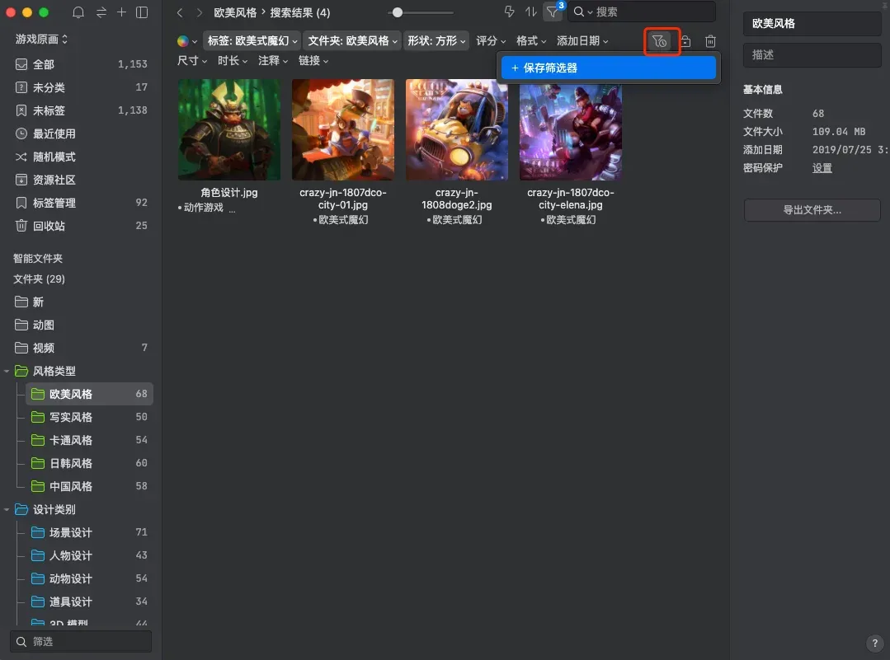Open the 回收站 trash
The width and height of the screenshot is (890, 660).
pyautogui.click(x=81, y=226)
